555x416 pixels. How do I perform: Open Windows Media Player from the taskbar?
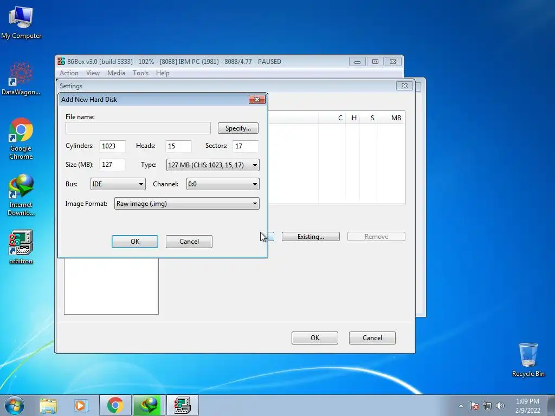click(81, 405)
